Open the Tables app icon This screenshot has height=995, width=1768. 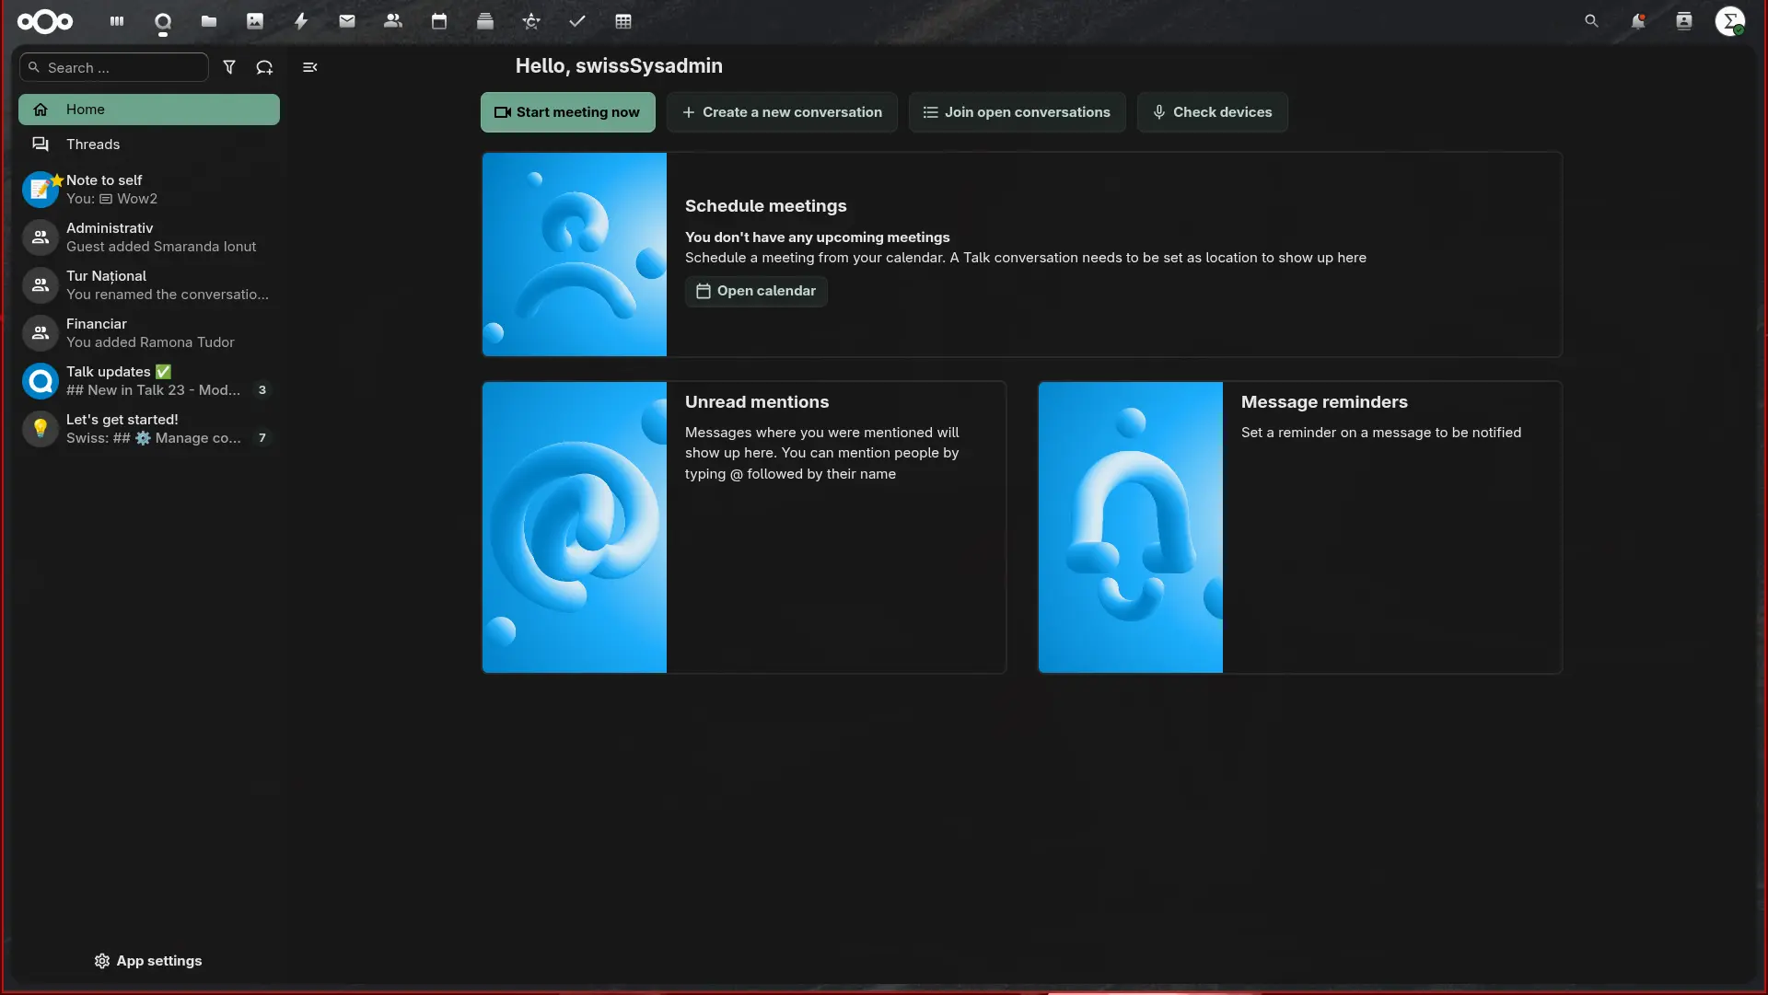point(623,21)
